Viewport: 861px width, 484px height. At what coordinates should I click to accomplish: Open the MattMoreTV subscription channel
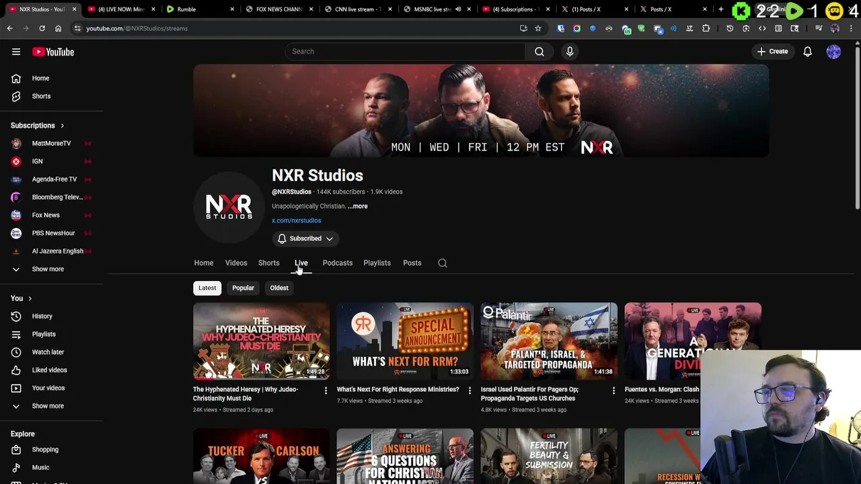(x=51, y=143)
